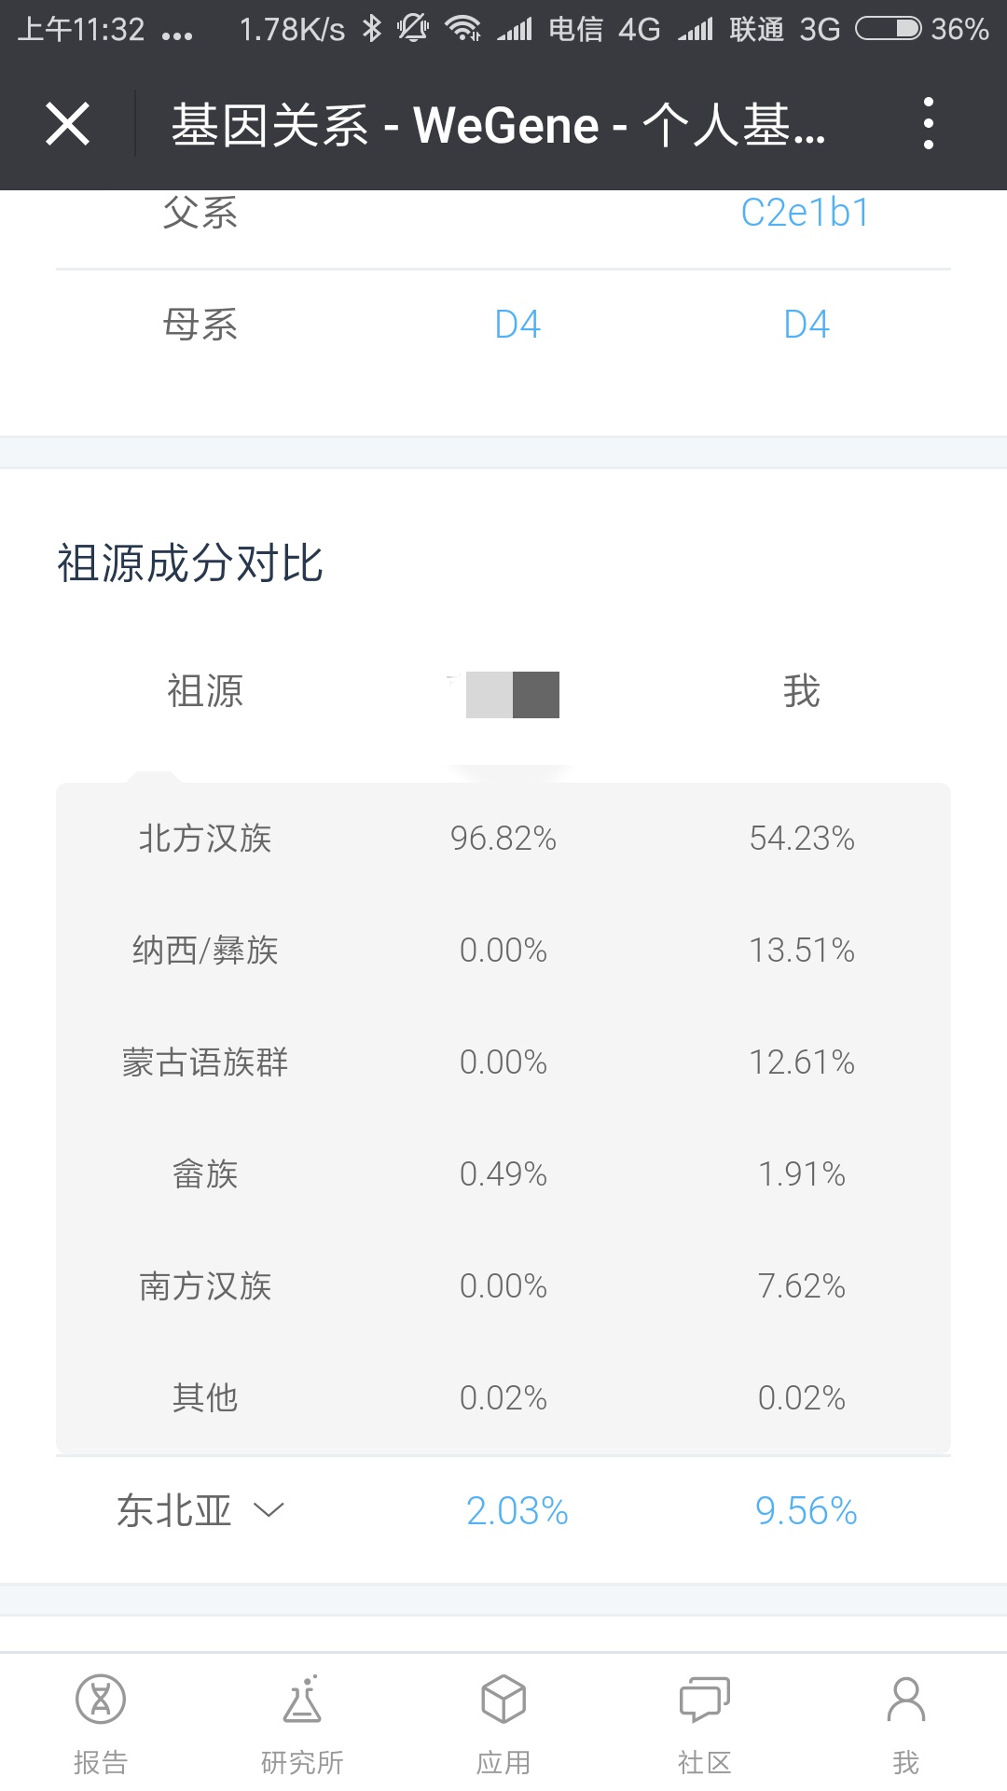
Task: Tap the 东北亚 region label
Action: click(174, 1510)
